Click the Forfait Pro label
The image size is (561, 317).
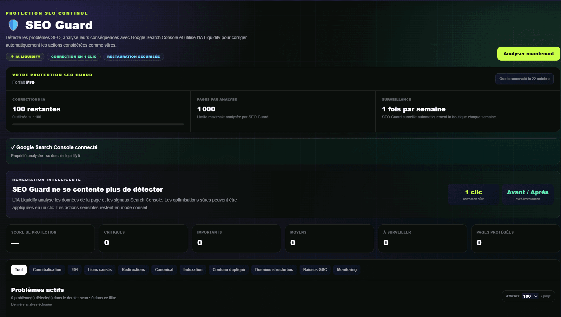pos(23,82)
